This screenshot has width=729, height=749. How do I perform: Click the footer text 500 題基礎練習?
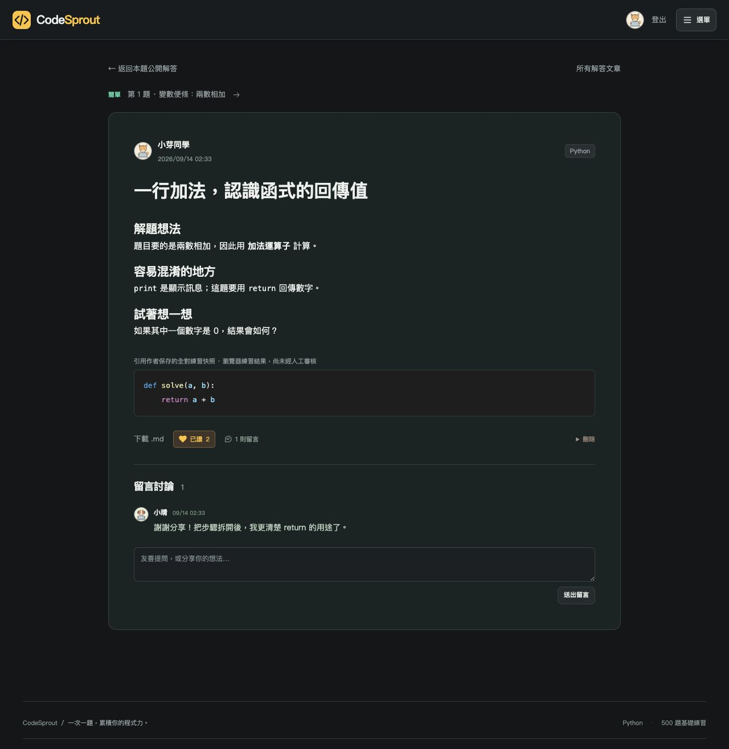[x=683, y=723]
